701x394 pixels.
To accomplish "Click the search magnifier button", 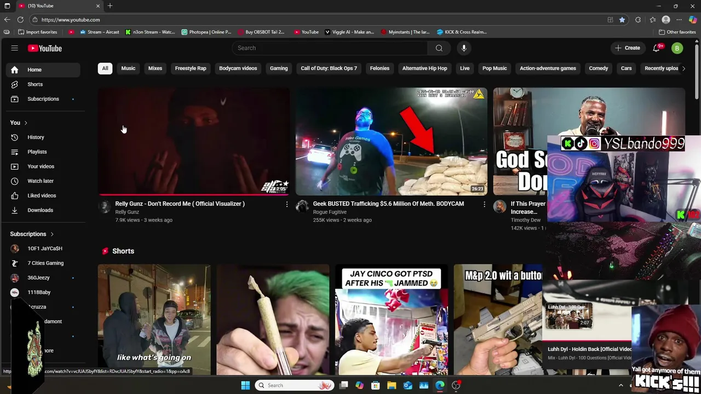I will pos(439,48).
